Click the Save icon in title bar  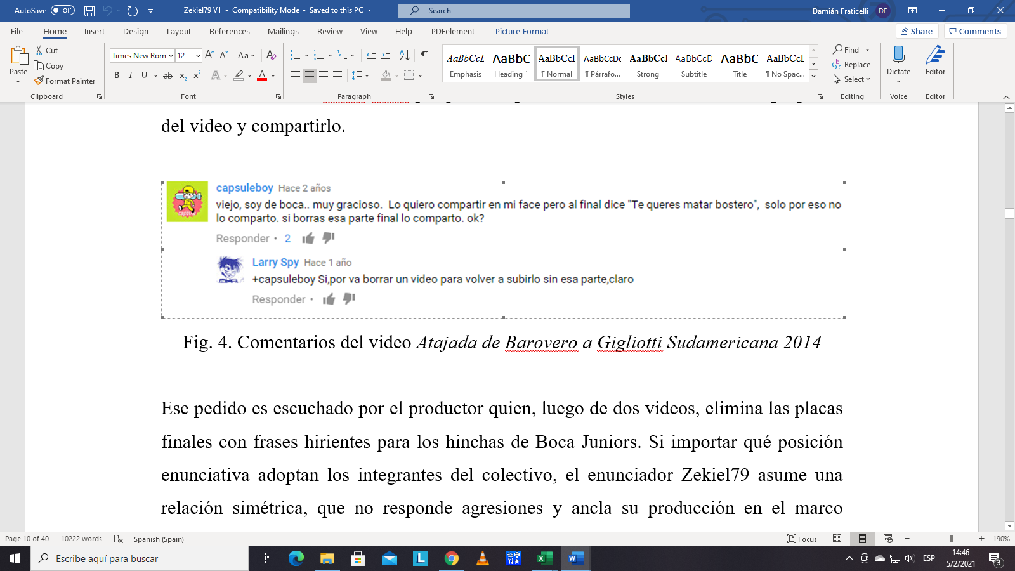tap(89, 11)
